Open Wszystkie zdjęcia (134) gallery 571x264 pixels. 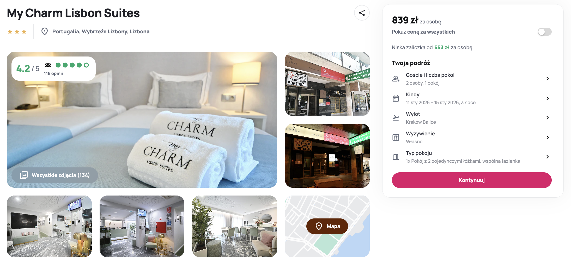(55, 175)
